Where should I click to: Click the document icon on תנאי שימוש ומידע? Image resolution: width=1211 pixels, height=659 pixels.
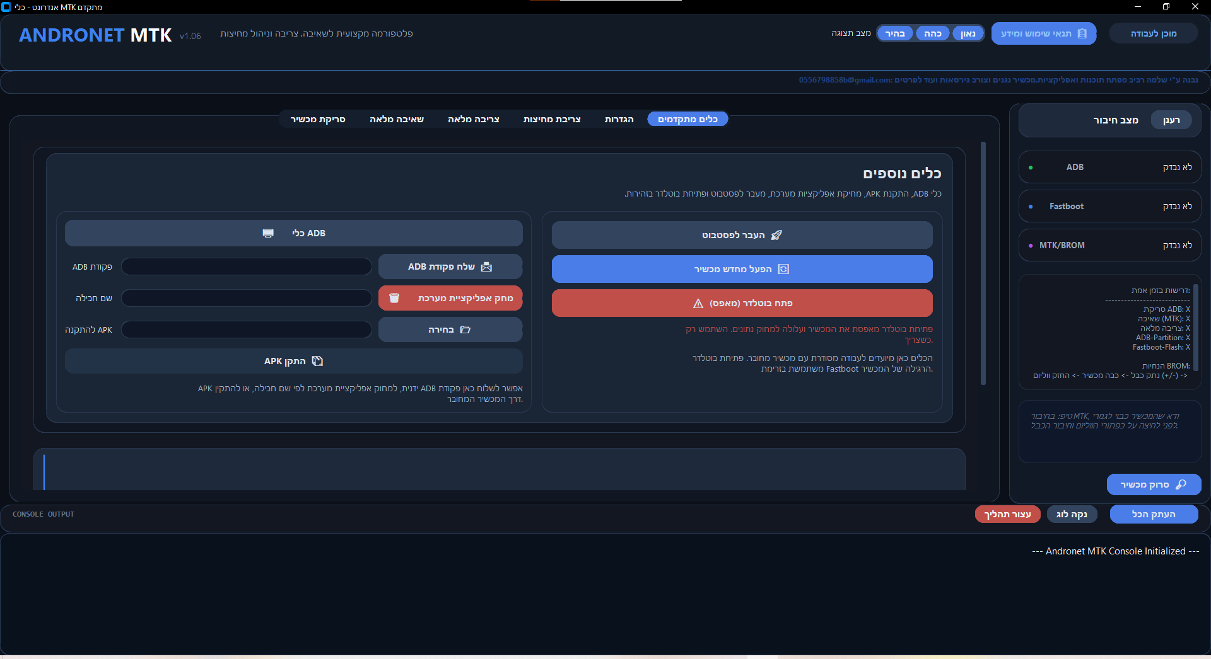click(1082, 33)
